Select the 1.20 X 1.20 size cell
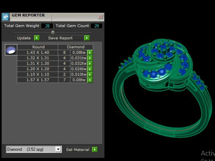 point(38,69)
